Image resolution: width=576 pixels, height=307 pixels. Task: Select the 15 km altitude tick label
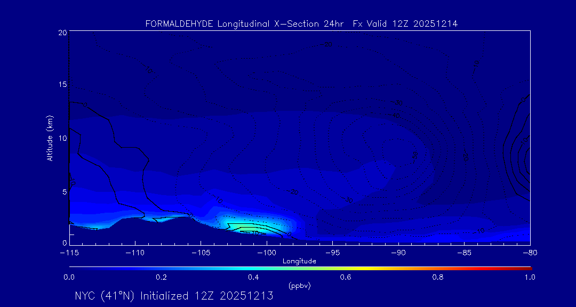pos(61,85)
